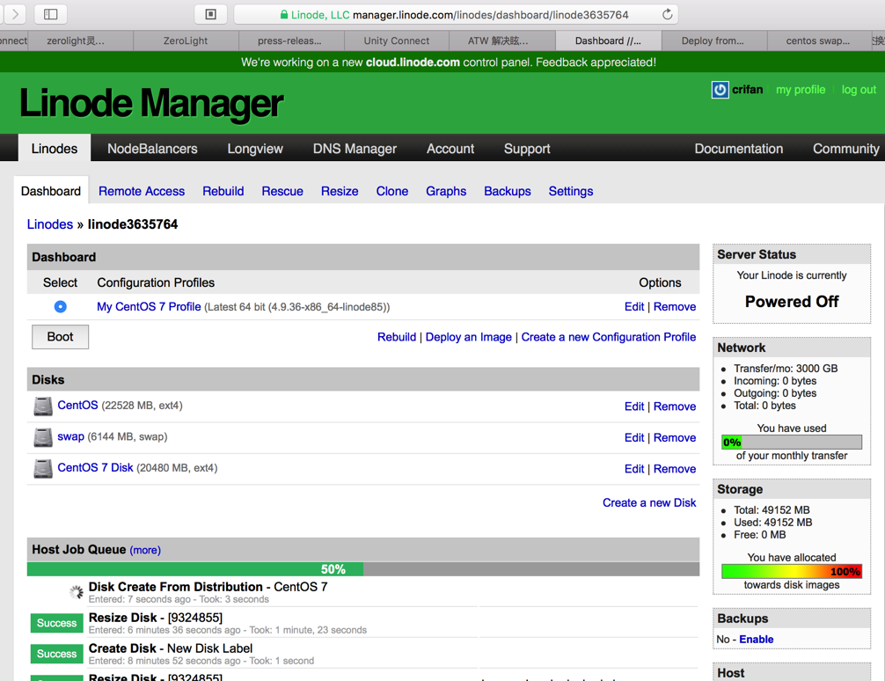Click the browser forward arrow button
Image resolution: width=885 pixels, height=681 pixels.
coord(15,14)
